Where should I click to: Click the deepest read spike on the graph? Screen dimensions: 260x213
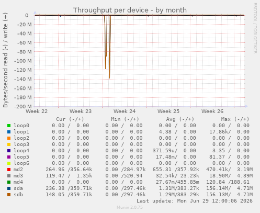(x=109, y=78)
